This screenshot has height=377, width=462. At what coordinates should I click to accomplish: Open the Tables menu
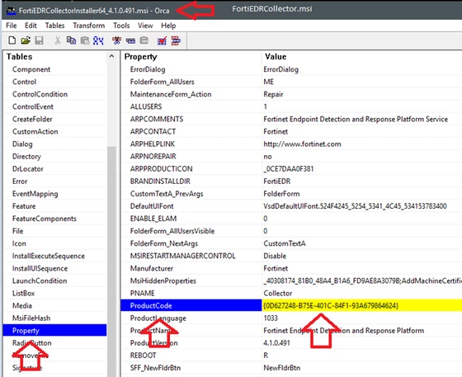pyautogui.click(x=54, y=26)
